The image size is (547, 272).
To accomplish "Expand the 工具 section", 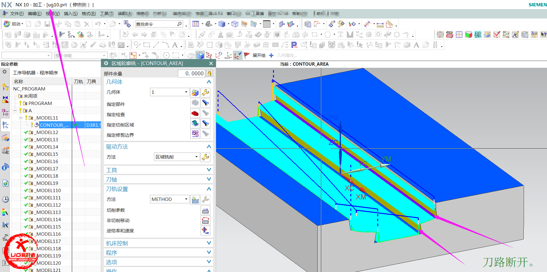I will tap(209, 170).
